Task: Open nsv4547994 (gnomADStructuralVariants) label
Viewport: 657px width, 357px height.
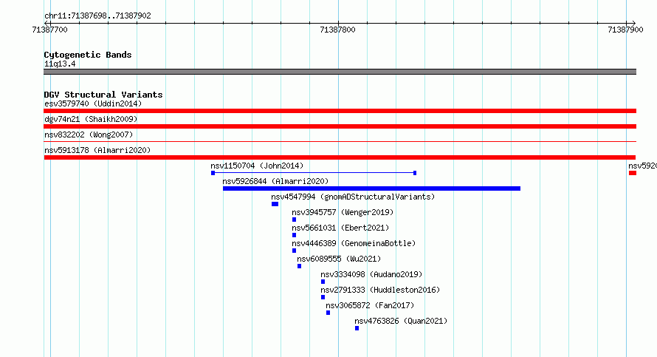Action: 353,197
